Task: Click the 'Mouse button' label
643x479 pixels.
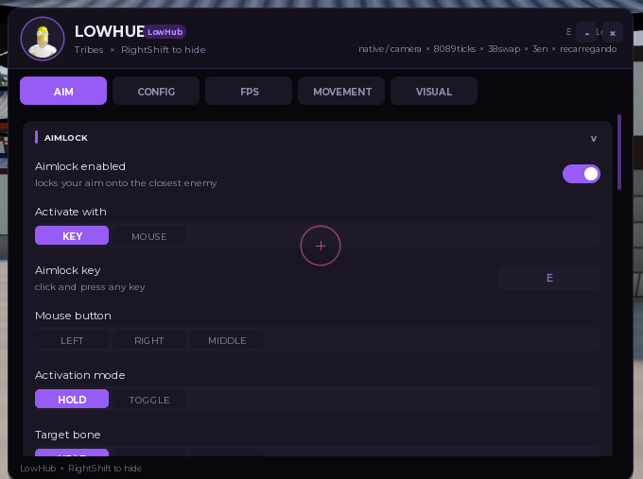Action: [73, 316]
